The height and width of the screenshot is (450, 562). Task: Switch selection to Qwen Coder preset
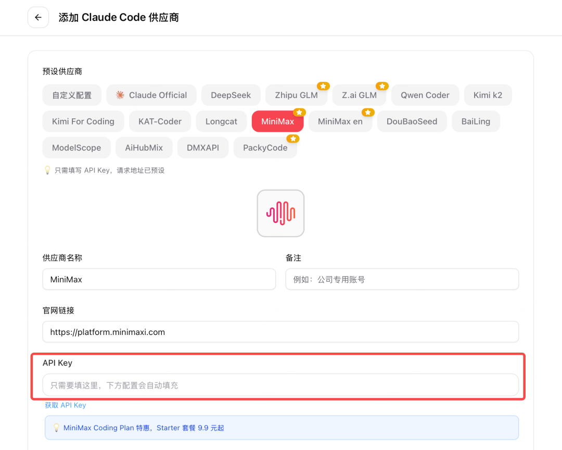[x=425, y=95]
